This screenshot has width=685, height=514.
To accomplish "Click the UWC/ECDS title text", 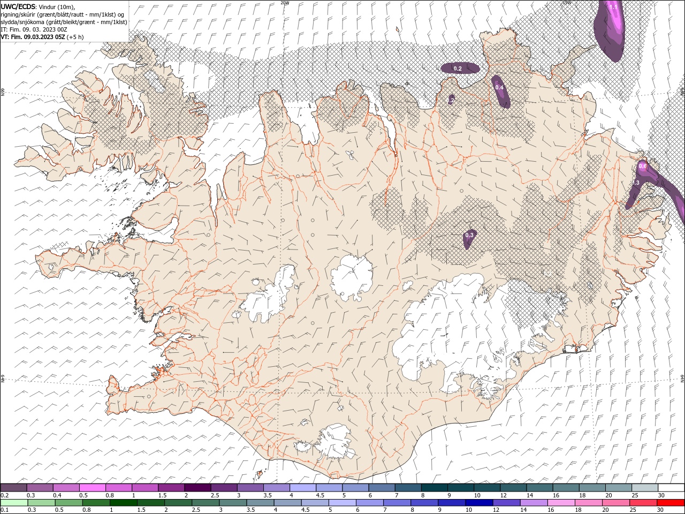I will click(18, 6).
